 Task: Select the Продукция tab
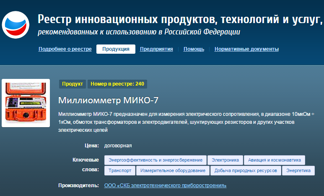click(x=116, y=49)
